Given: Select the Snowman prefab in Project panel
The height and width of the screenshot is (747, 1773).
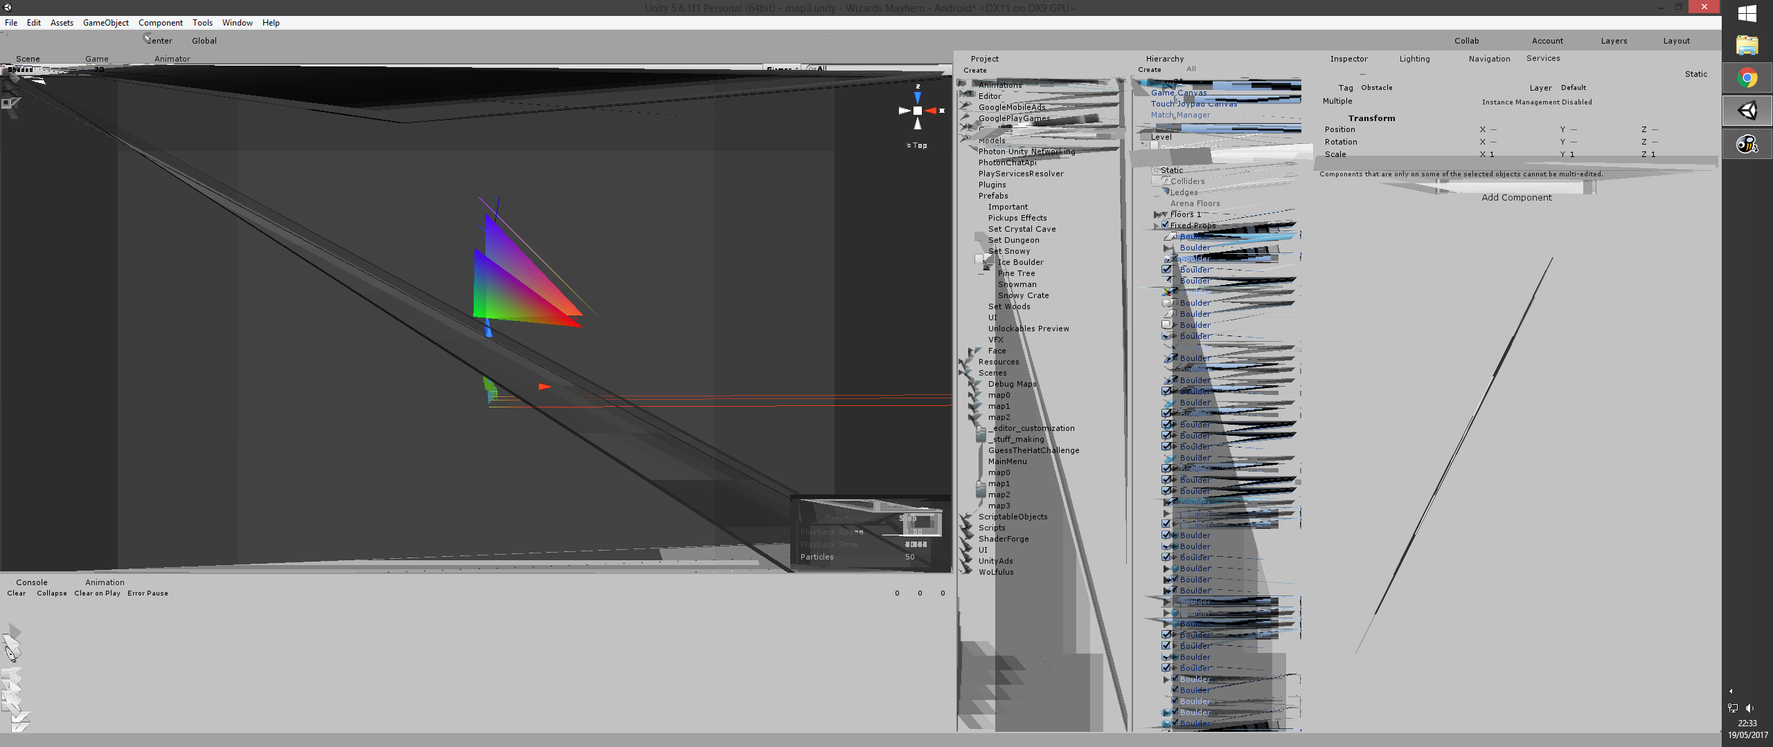Looking at the screenshot, I should tap(1017, 284).
